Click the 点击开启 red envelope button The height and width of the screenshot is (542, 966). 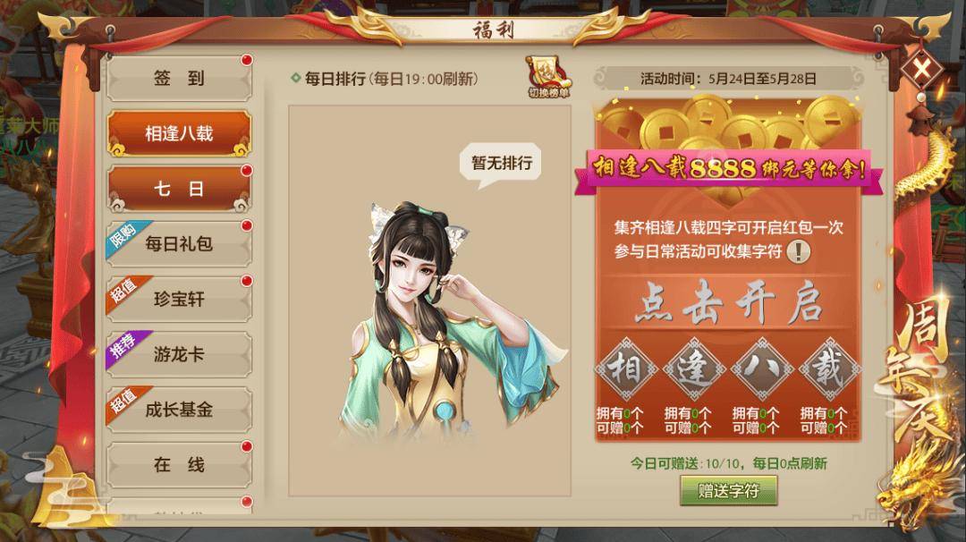[727, 302]
